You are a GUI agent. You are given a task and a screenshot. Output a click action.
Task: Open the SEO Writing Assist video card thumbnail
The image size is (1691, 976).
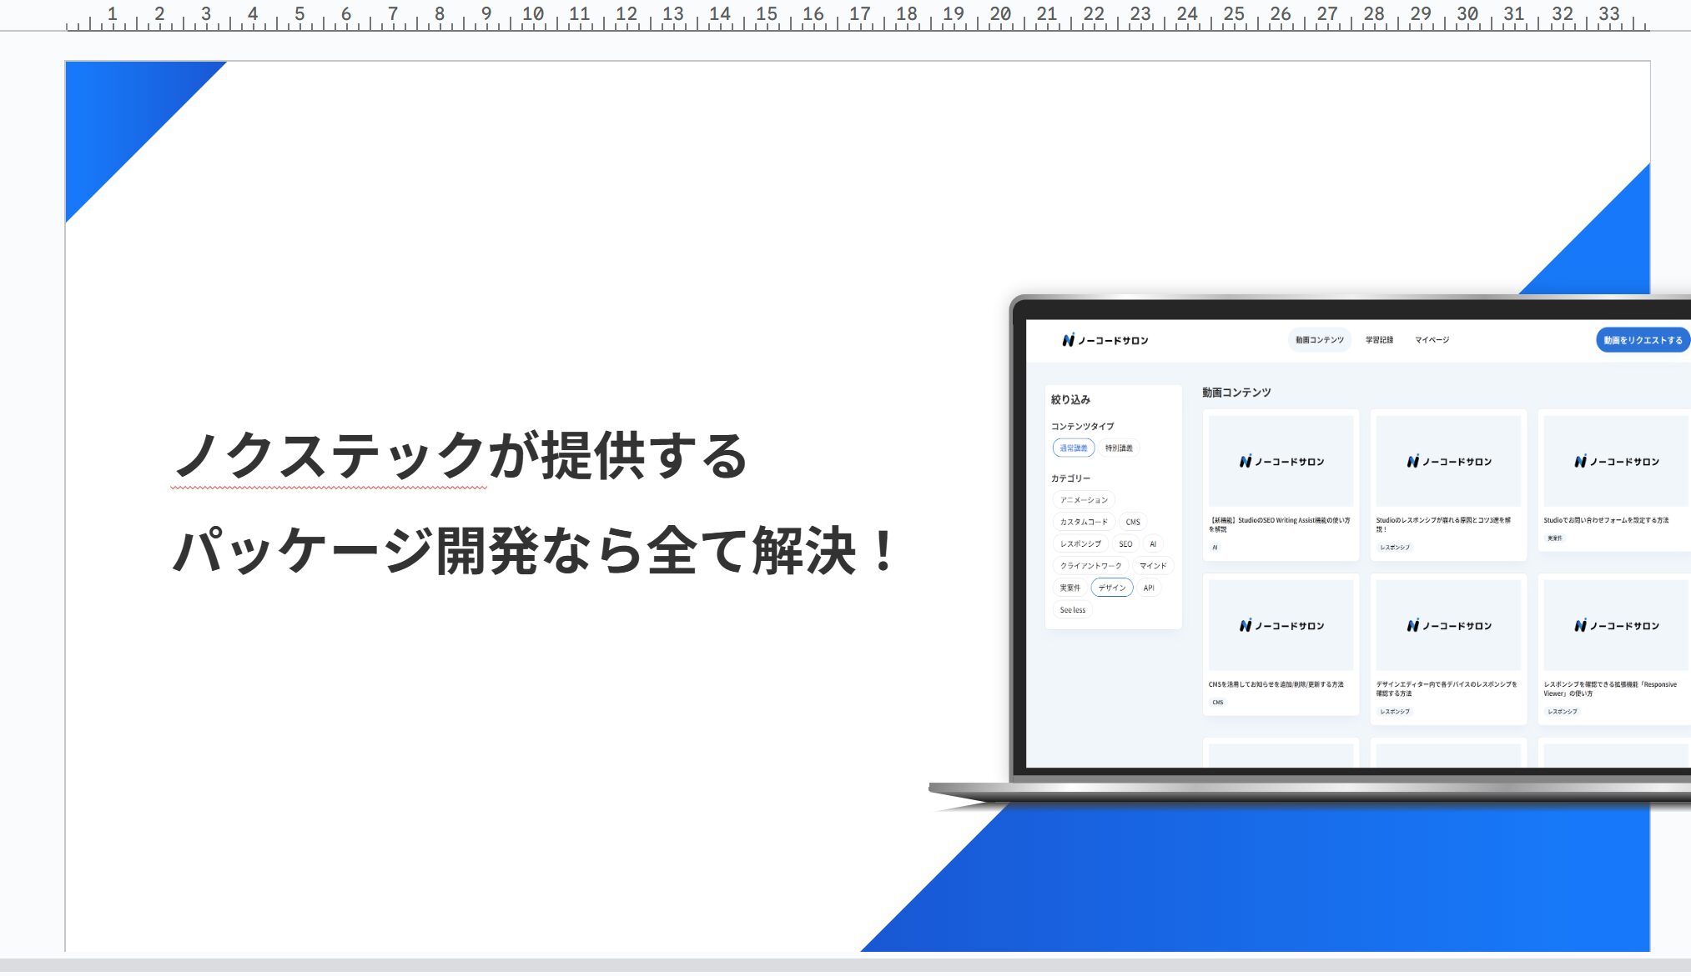[x=1281, y=461]
